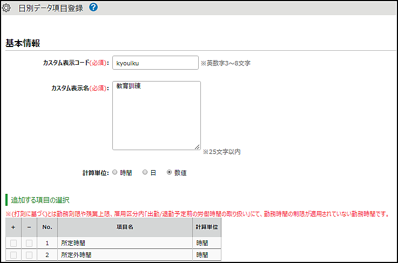Click the ※25文字以内 hint text
This screenshot has height=263, width=398.
221,152
